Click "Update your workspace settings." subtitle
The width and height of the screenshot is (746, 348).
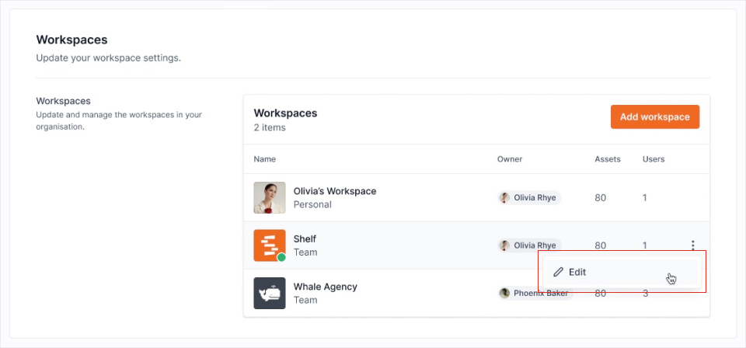click(109, 59)
